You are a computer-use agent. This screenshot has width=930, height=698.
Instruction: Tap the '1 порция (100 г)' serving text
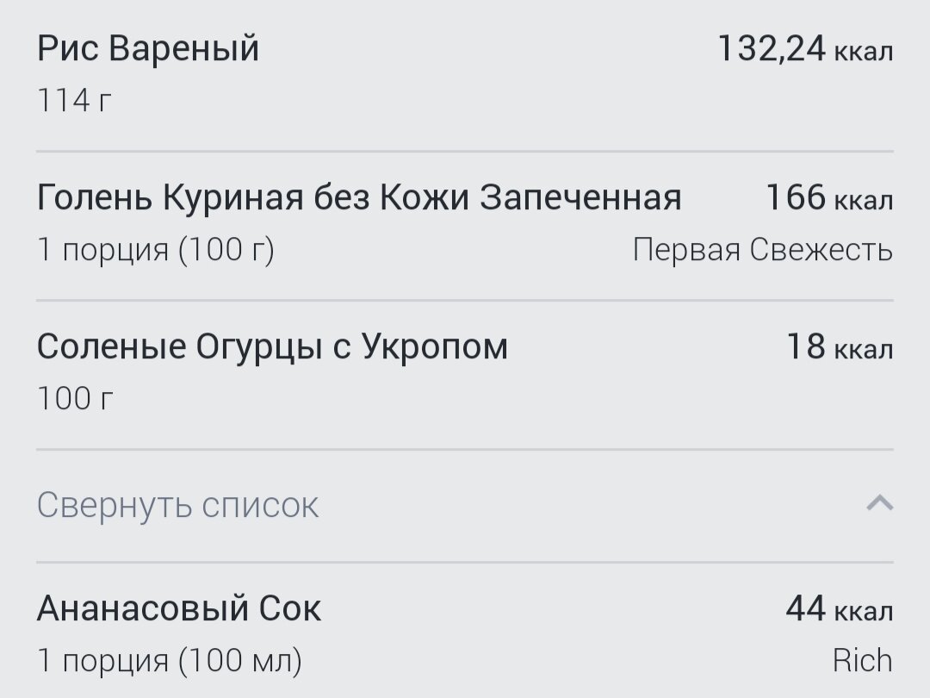pos(155,249)
